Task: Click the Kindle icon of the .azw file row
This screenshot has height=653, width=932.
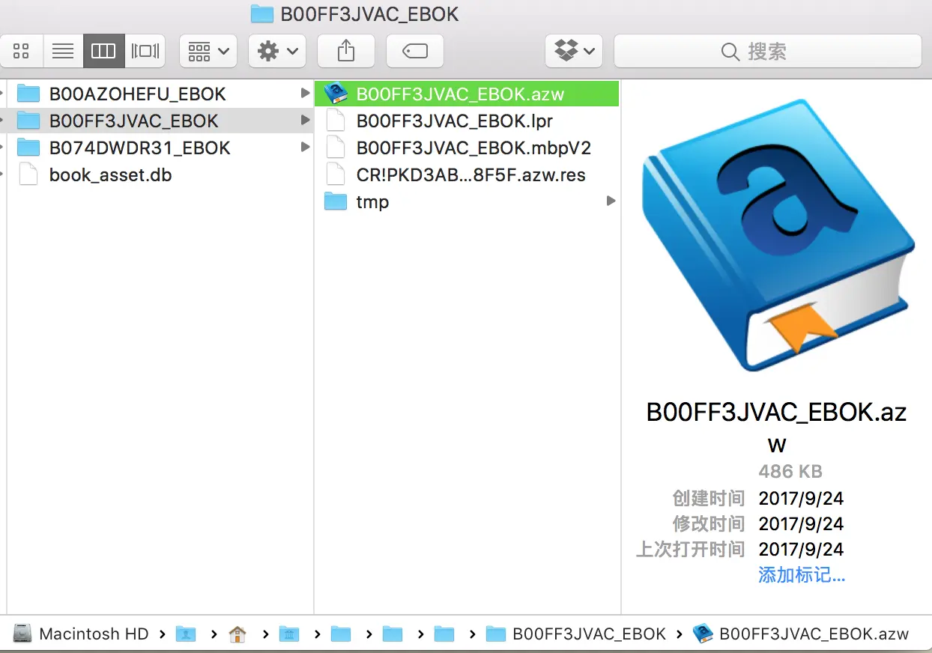Action: tap(336, 94)
